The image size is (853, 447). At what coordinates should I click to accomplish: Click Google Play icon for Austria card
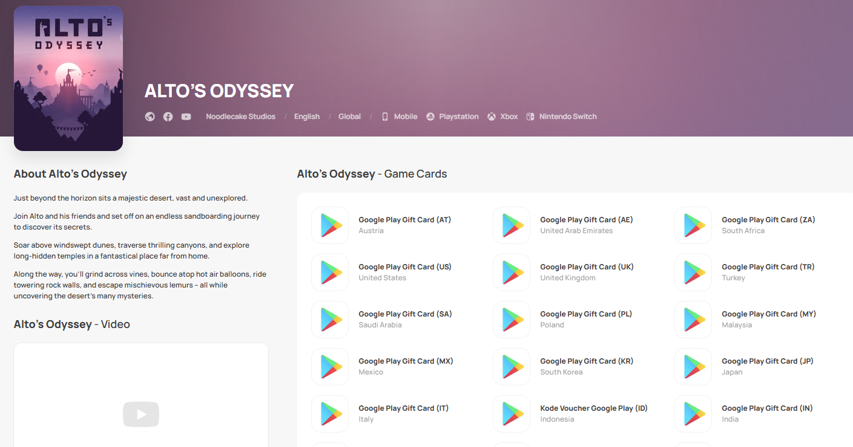pos(330,225)
